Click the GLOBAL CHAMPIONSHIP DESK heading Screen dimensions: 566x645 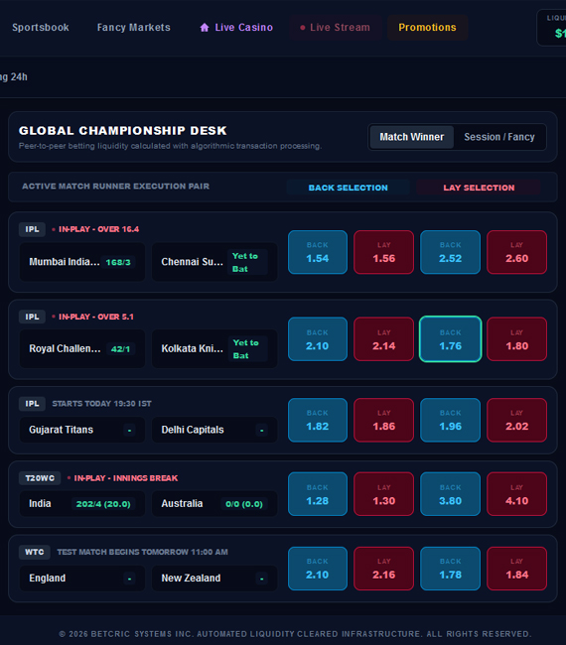coord(123,131)
